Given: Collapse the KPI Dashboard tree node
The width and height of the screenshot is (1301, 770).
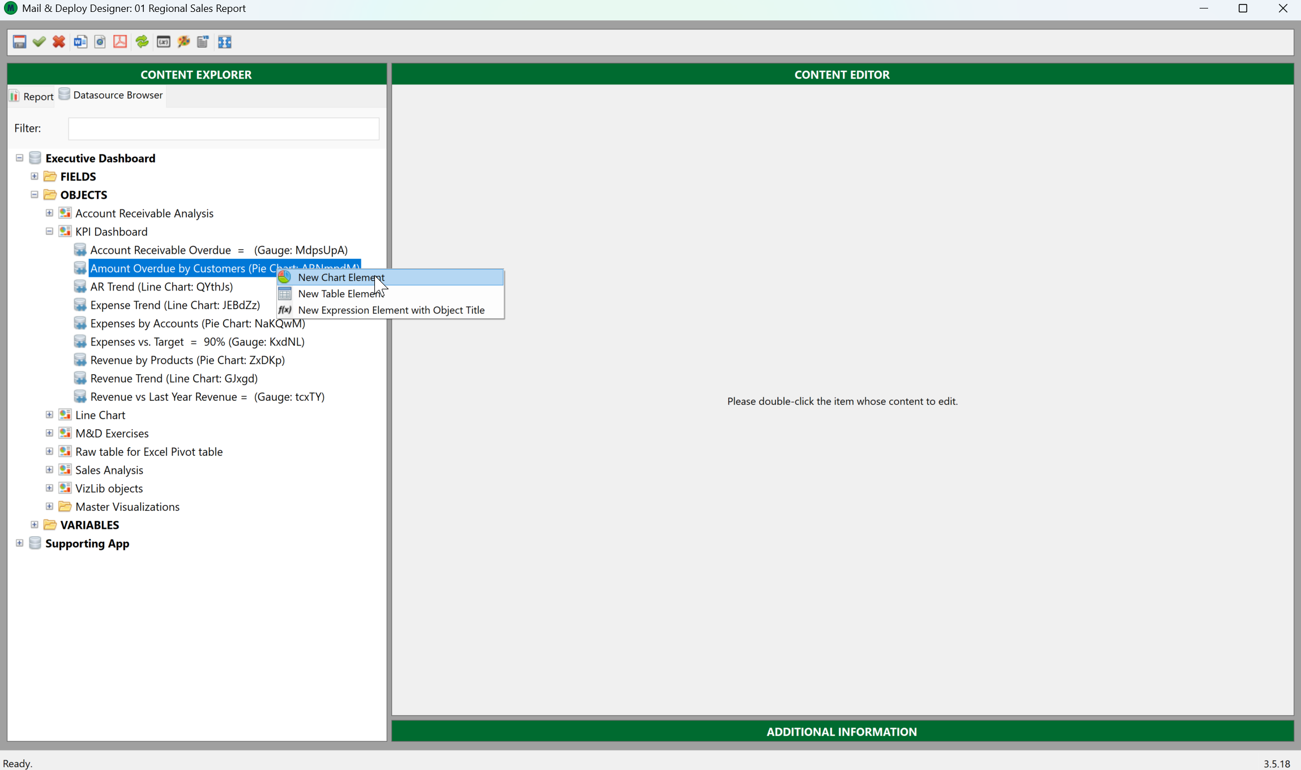Looking at the screenshot, I should (x=49, y=231).
